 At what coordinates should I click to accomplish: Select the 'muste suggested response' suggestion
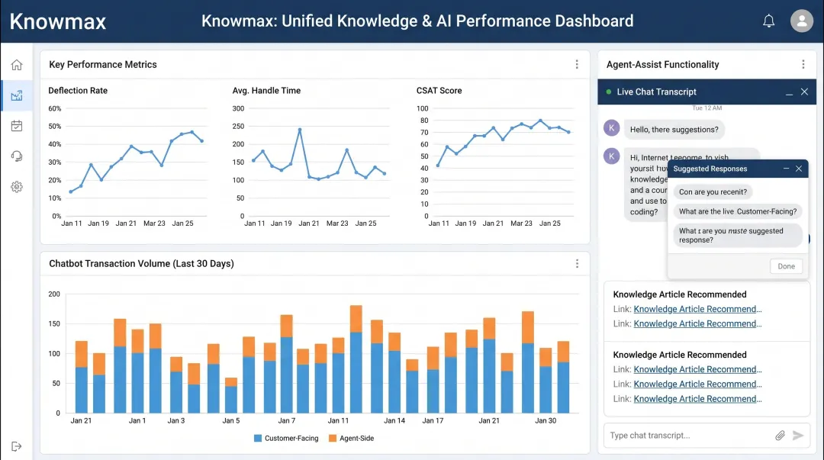[737, 235]
